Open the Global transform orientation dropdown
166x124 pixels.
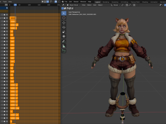[115, 5]
